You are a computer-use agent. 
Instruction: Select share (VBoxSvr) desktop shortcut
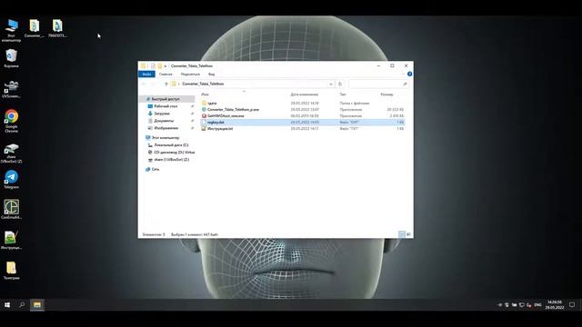12,154
